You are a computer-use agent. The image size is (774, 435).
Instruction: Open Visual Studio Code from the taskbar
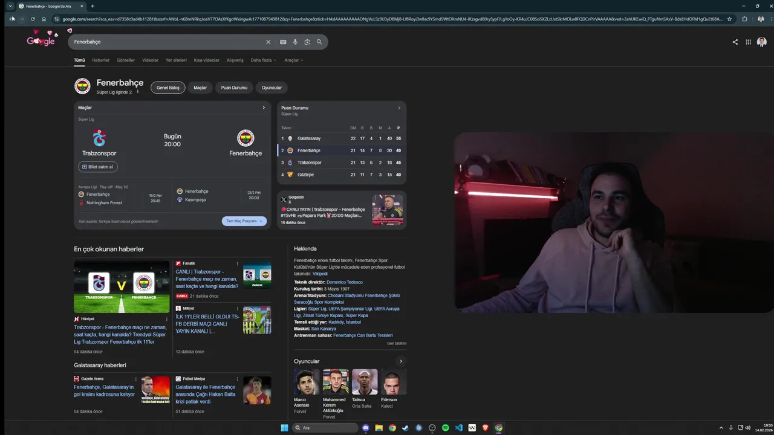point(459,428)
